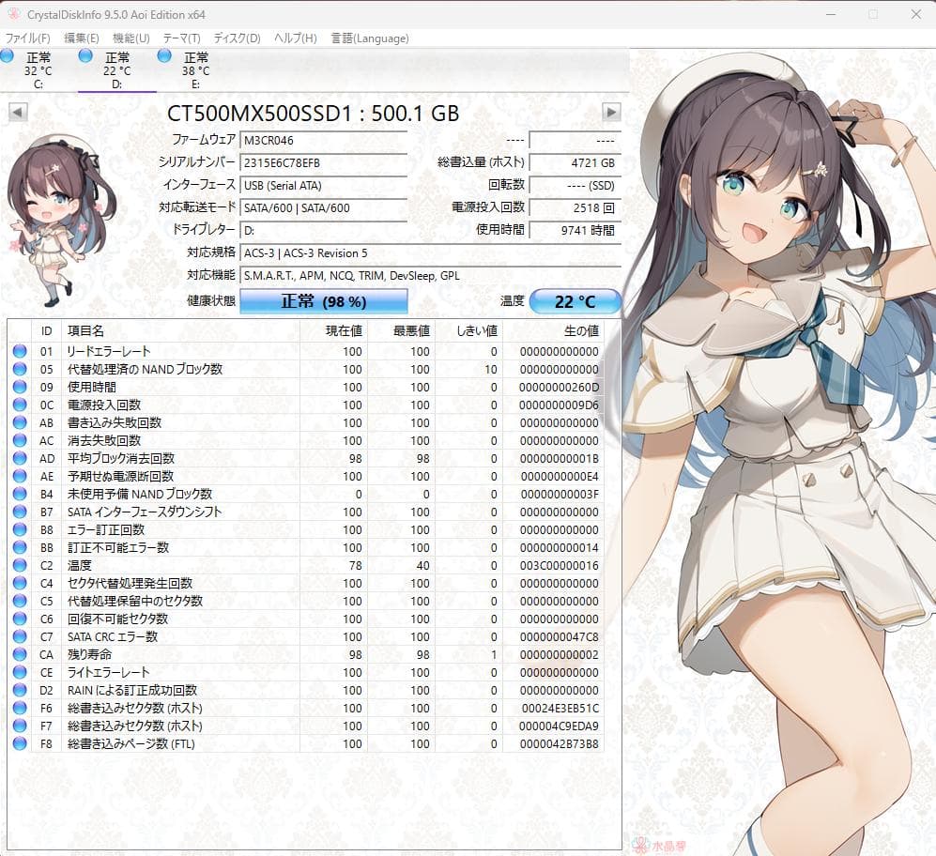Click status icon for row 09 使用時間
This screenshot has width=936, height=856.
tap(20, 387)
